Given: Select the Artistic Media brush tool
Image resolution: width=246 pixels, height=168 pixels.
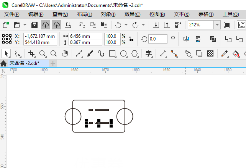Looking at the screenshot, I should (x=90, y=53).
